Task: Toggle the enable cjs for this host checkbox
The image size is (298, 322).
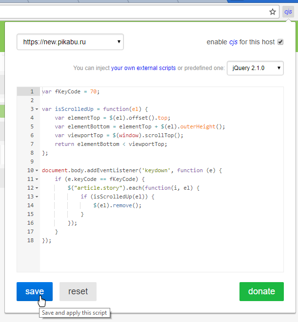Action: [x=280, y=42]
